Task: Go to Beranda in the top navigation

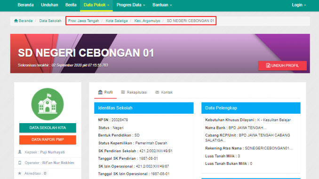Action: point(25,5)
